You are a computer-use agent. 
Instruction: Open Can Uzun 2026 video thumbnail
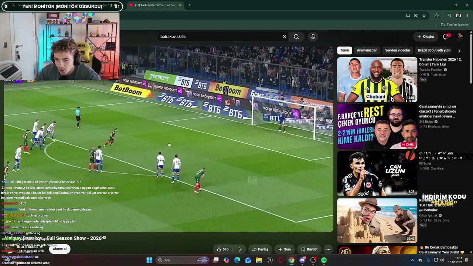[377, 174]
